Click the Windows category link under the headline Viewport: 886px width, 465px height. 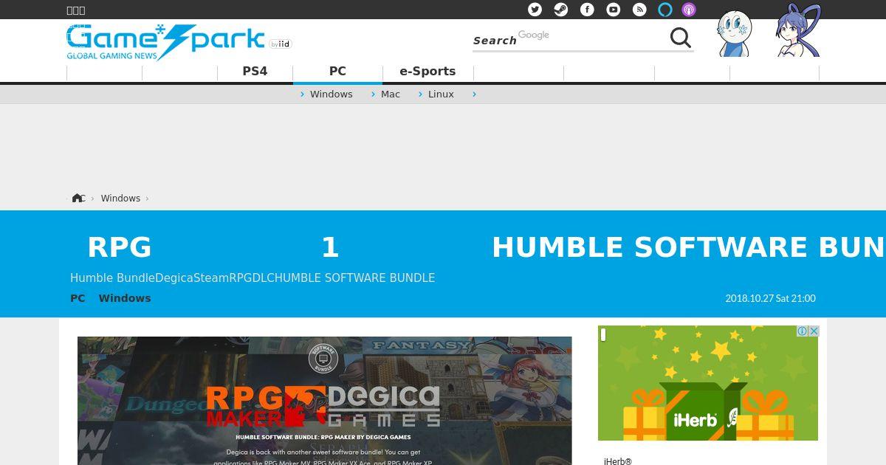tap(125, 298)
